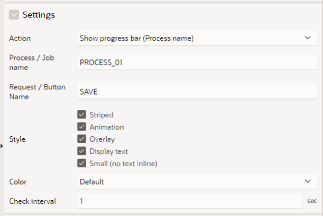Click the Action field label
This screenshot has height=216, width=323.
pos(20,38)
